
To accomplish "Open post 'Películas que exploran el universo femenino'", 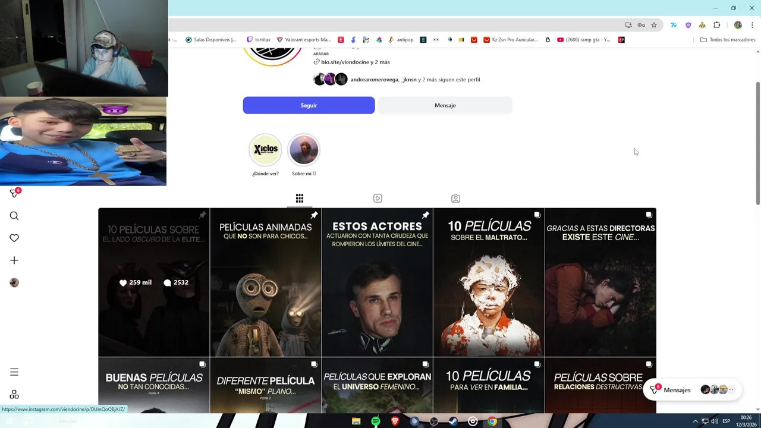I will coord(377,385).
